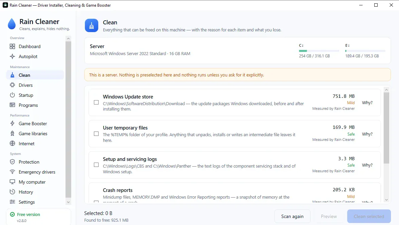Select the Protection shield icon
The width and height of the screenshot is (399, 225).
pos(12,162)
